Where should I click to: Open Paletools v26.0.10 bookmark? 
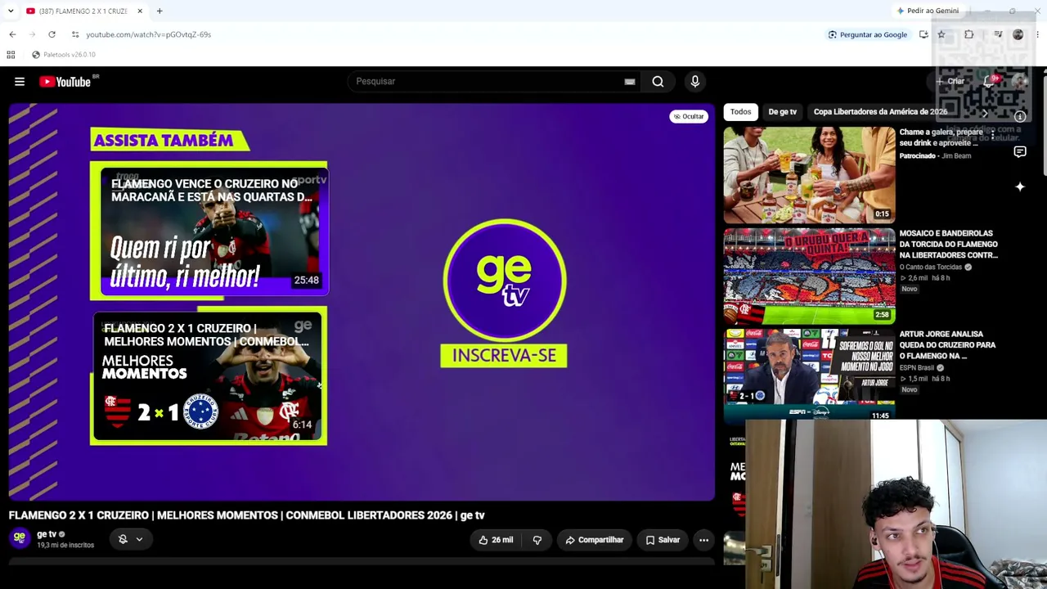[x=64, y=55]
